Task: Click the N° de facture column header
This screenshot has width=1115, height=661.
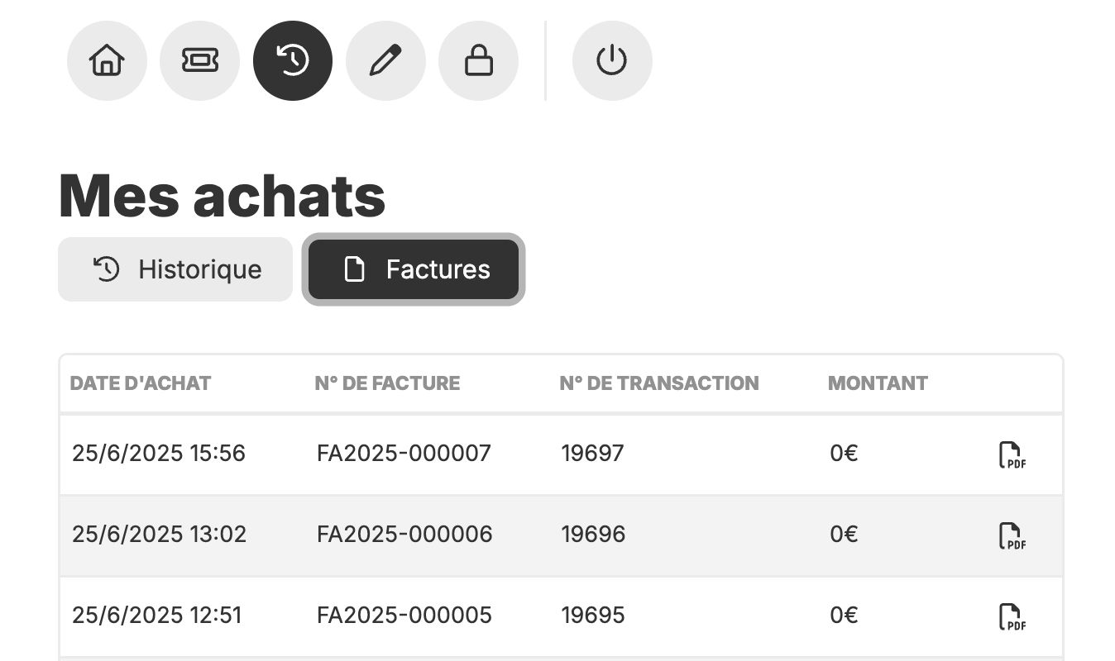Action: click(x=387, y=383)
